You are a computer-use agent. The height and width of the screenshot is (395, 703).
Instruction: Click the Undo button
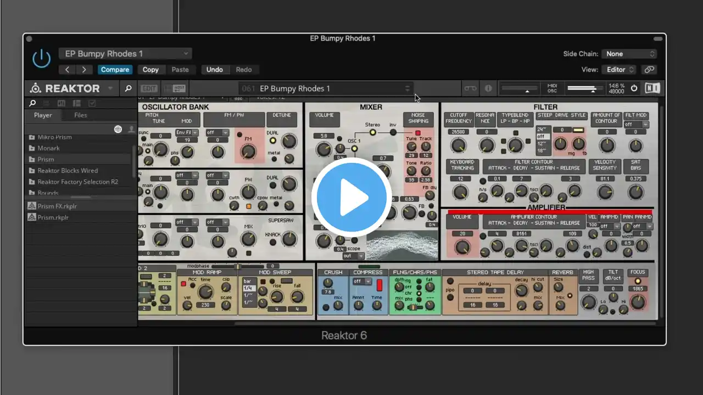click(215, 70)
